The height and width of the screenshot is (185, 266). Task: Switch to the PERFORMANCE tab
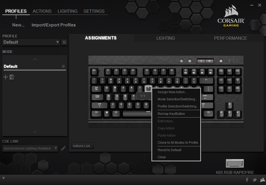pos(230,38)
